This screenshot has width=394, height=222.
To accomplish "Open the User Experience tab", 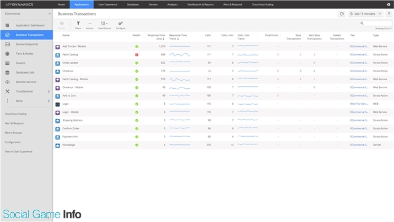I will tap(108, 4).
